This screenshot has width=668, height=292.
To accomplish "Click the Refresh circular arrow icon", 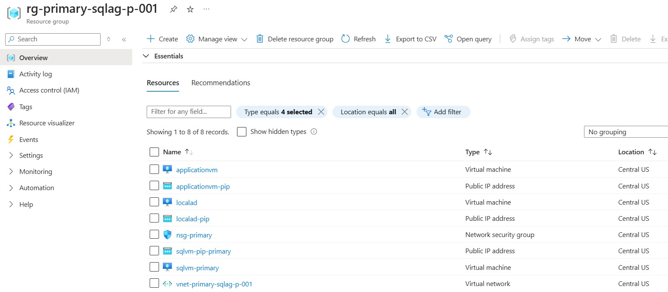I will tap(346, 39).
